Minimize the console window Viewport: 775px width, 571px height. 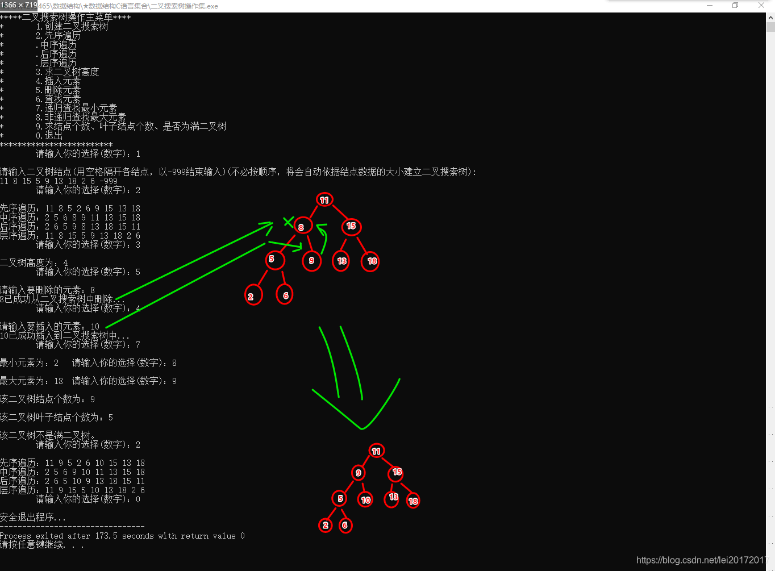[710, 6]
